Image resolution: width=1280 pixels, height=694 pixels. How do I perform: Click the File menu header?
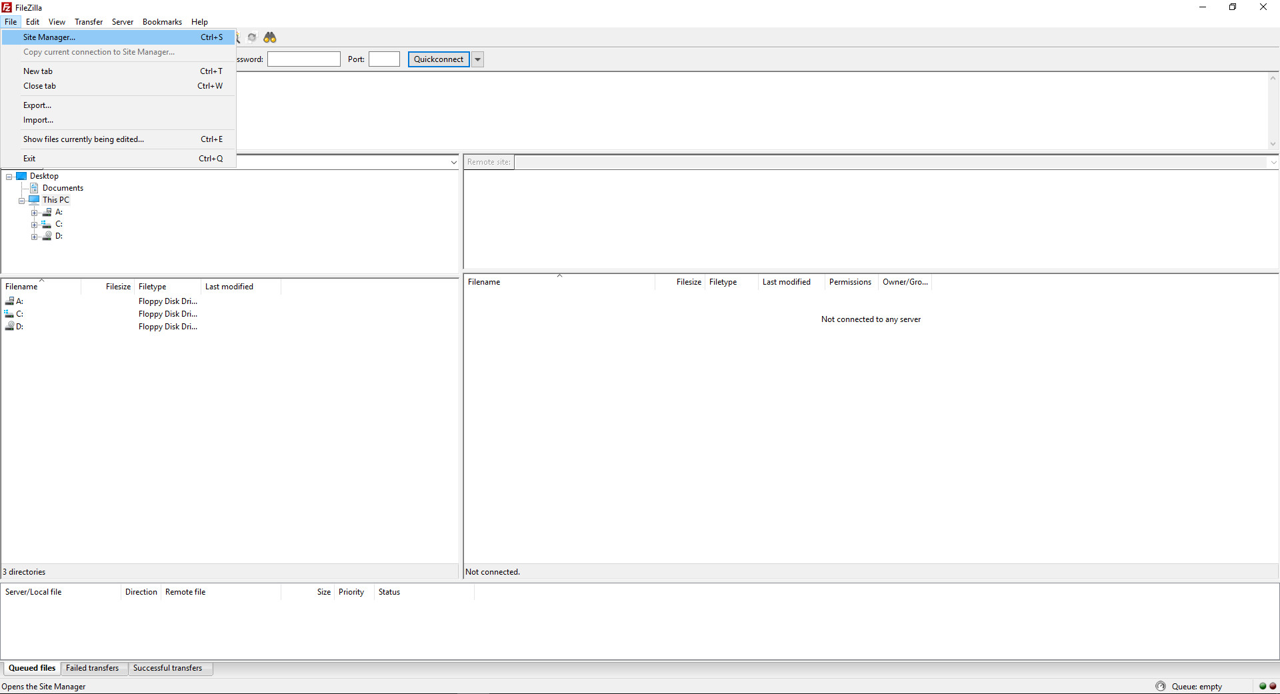[x=11, y=22]
